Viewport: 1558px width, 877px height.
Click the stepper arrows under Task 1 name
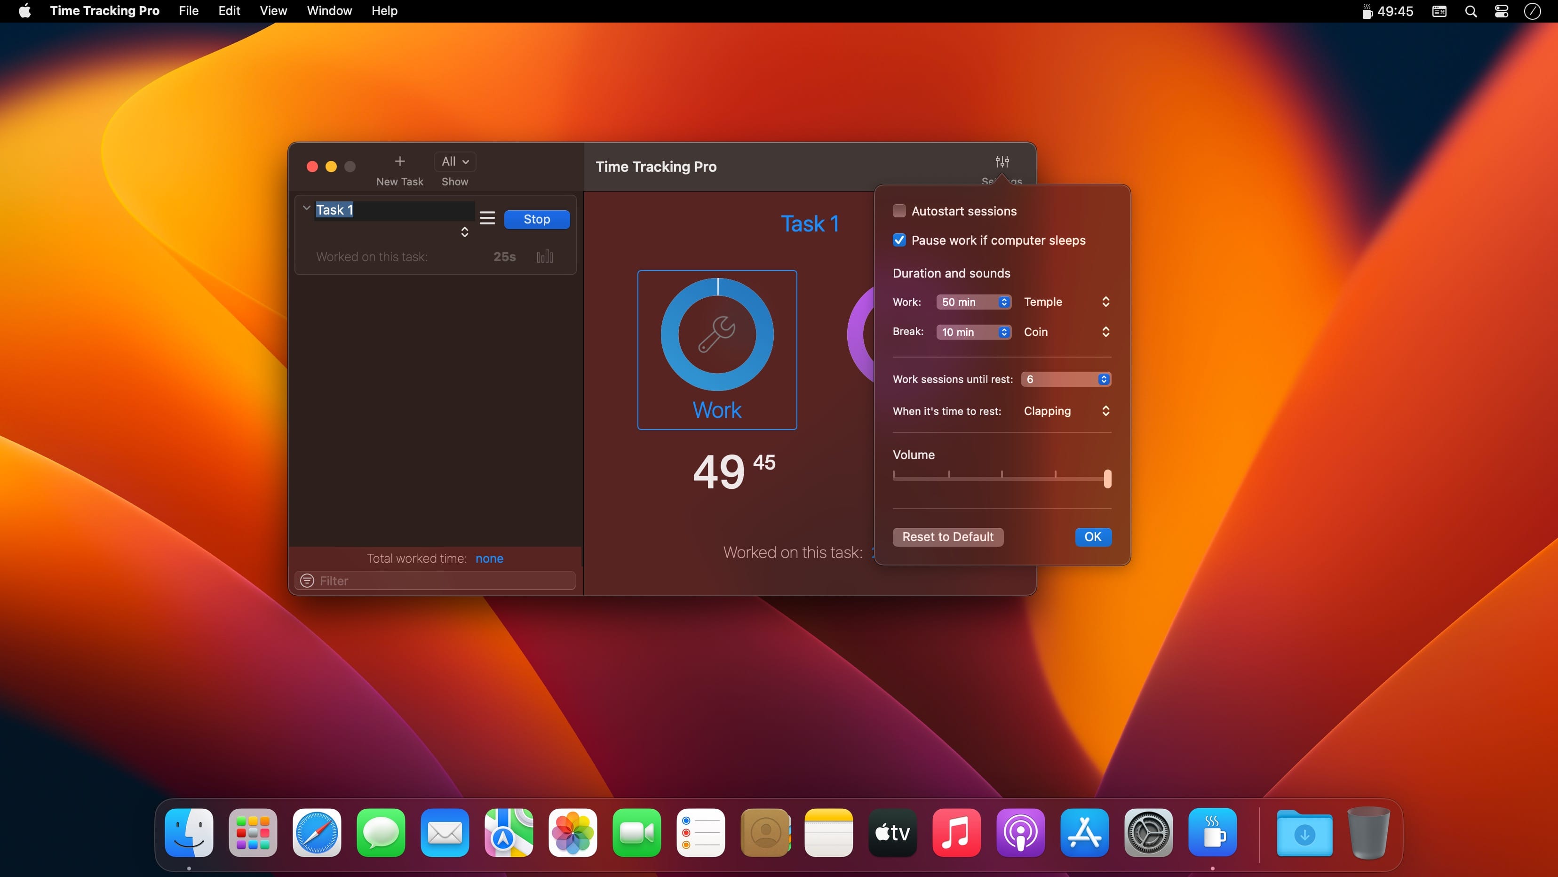click(464, 231)
